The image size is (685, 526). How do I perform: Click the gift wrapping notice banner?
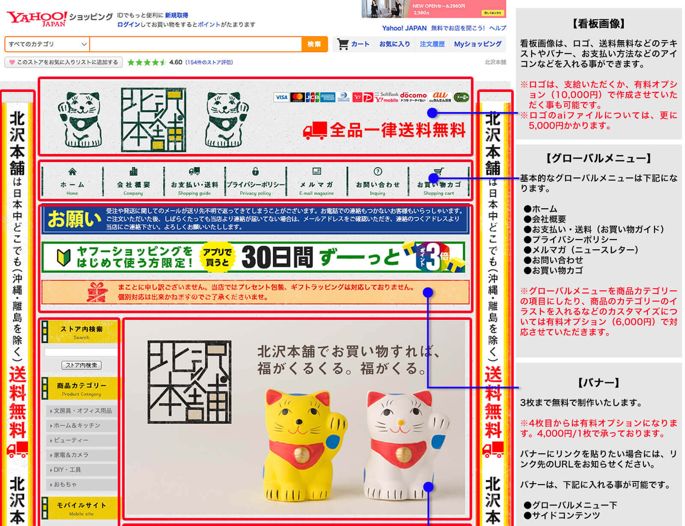pyautogui.click(x=256, y=292)
